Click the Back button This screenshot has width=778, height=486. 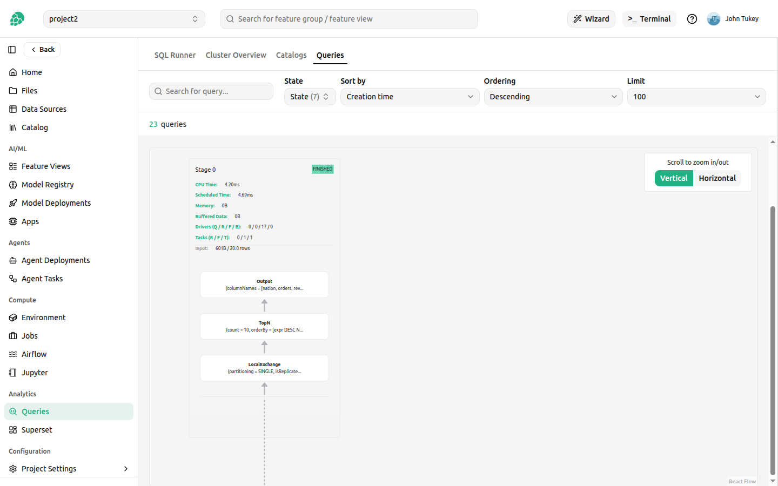42,50
